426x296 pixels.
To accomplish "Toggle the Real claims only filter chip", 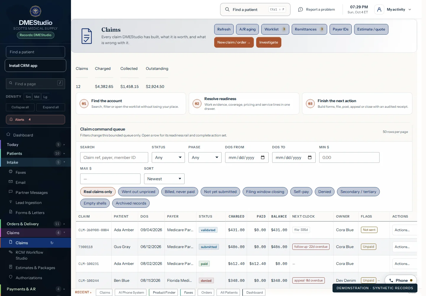I will 98,192.
